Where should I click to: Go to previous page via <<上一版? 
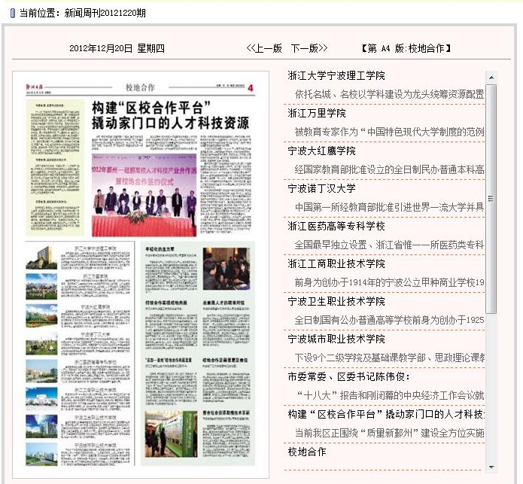click(264, 48)
